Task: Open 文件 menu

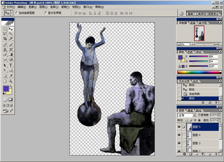Action: 10,7
